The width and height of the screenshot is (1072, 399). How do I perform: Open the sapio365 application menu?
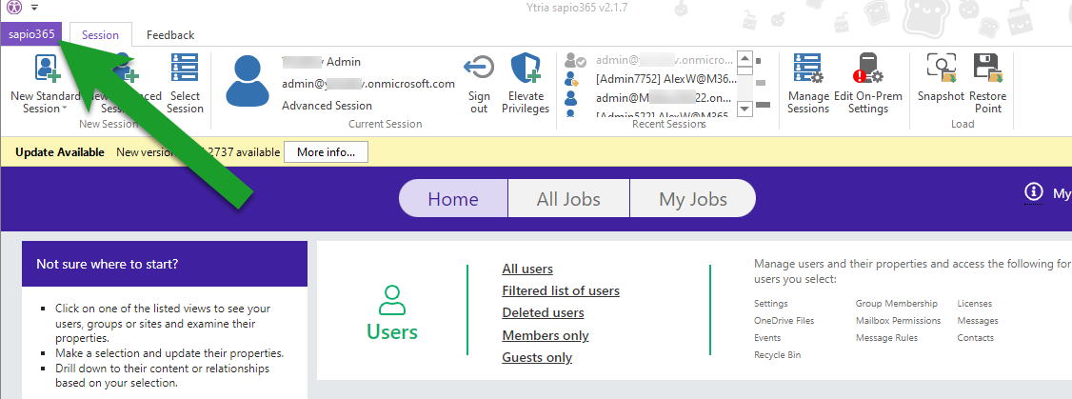[32, 34]
